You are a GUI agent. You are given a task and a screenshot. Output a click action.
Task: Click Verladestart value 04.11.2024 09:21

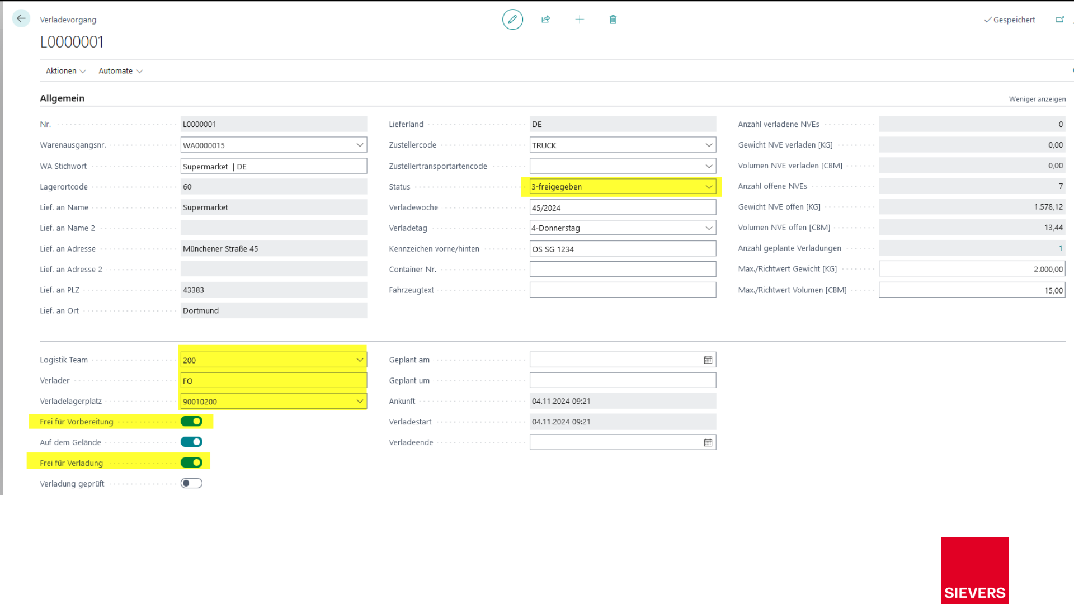[x=623, y=422]
